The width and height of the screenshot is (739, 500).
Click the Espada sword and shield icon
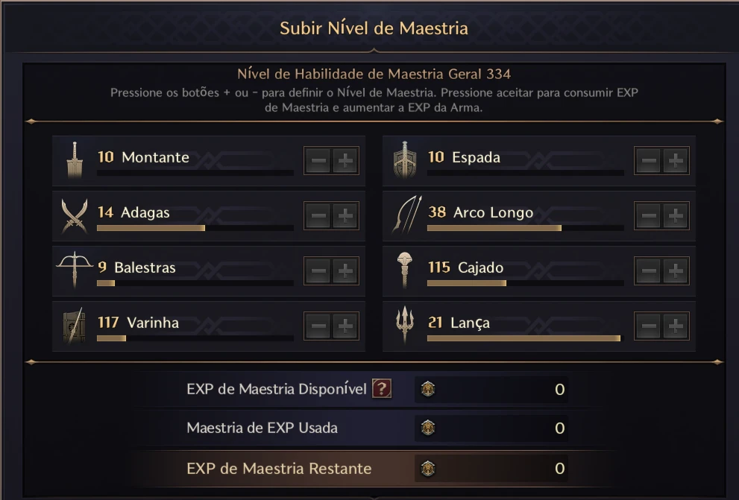click(405, 160)
